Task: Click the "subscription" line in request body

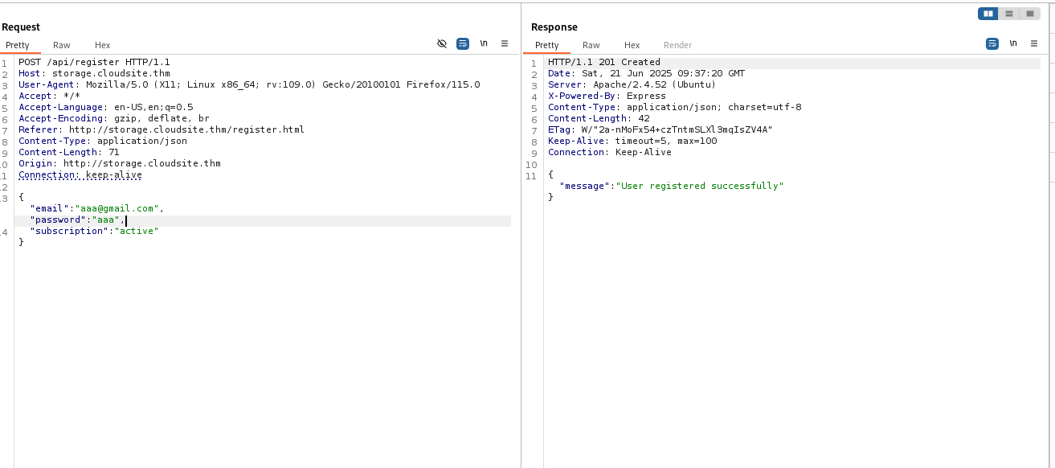Action: pos(94,232)
